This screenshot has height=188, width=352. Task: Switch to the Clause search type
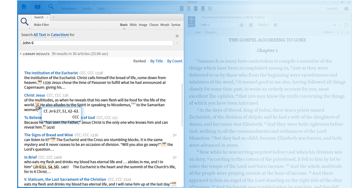154,25
